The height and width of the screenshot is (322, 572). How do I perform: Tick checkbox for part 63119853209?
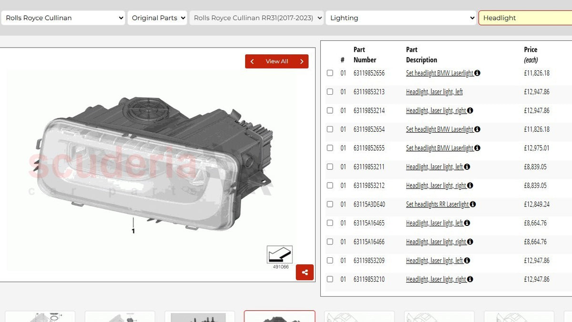point(330,260)
